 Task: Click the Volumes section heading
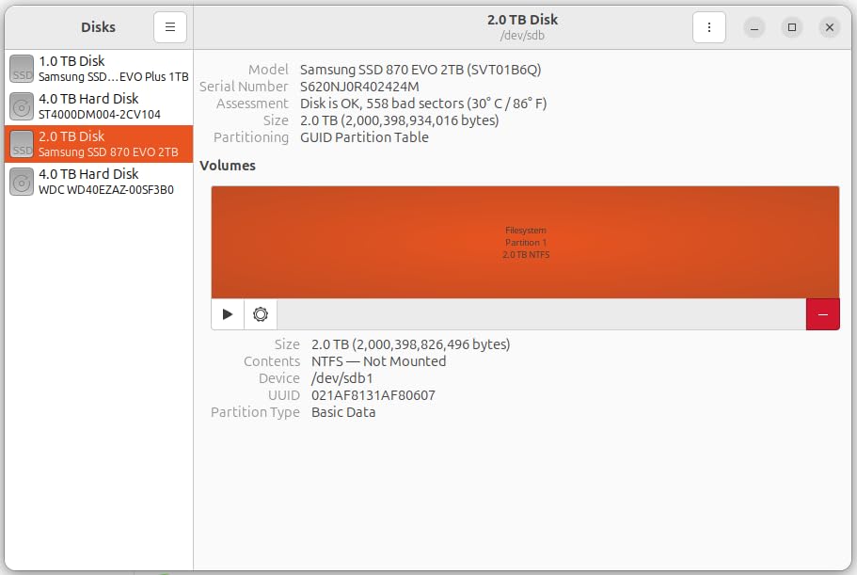pos(226,166)
